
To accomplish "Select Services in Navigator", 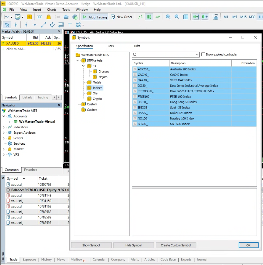I will (19, 143).
